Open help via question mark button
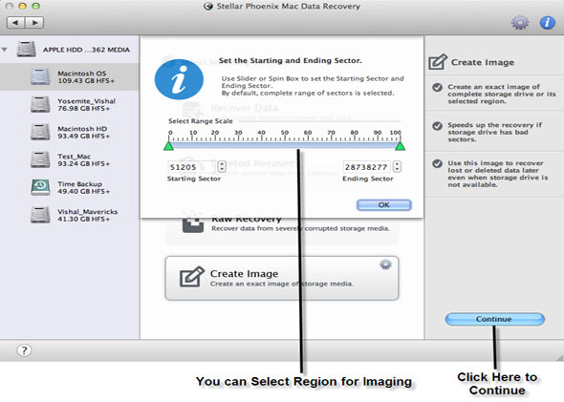Viewport: 564px width, 402px height. [x=24, y=350]
